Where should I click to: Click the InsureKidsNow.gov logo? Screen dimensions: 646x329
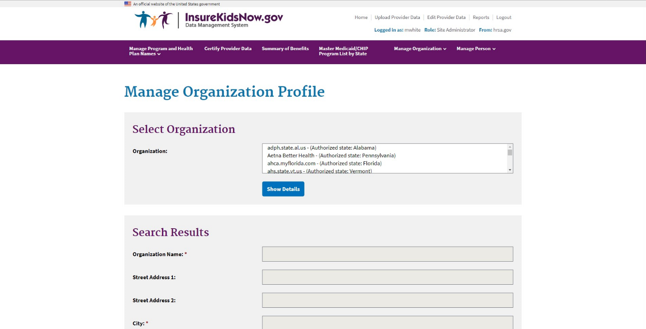point(209,20)
